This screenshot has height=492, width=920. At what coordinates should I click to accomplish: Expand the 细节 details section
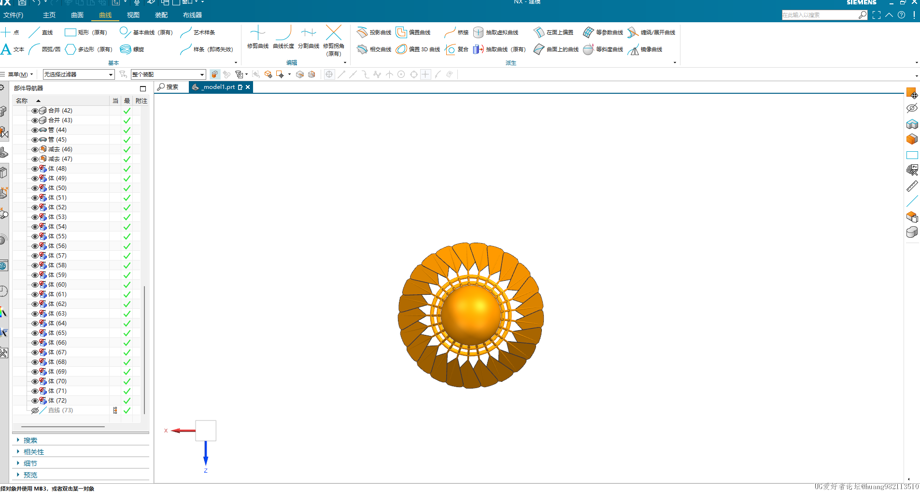(30, 463)
